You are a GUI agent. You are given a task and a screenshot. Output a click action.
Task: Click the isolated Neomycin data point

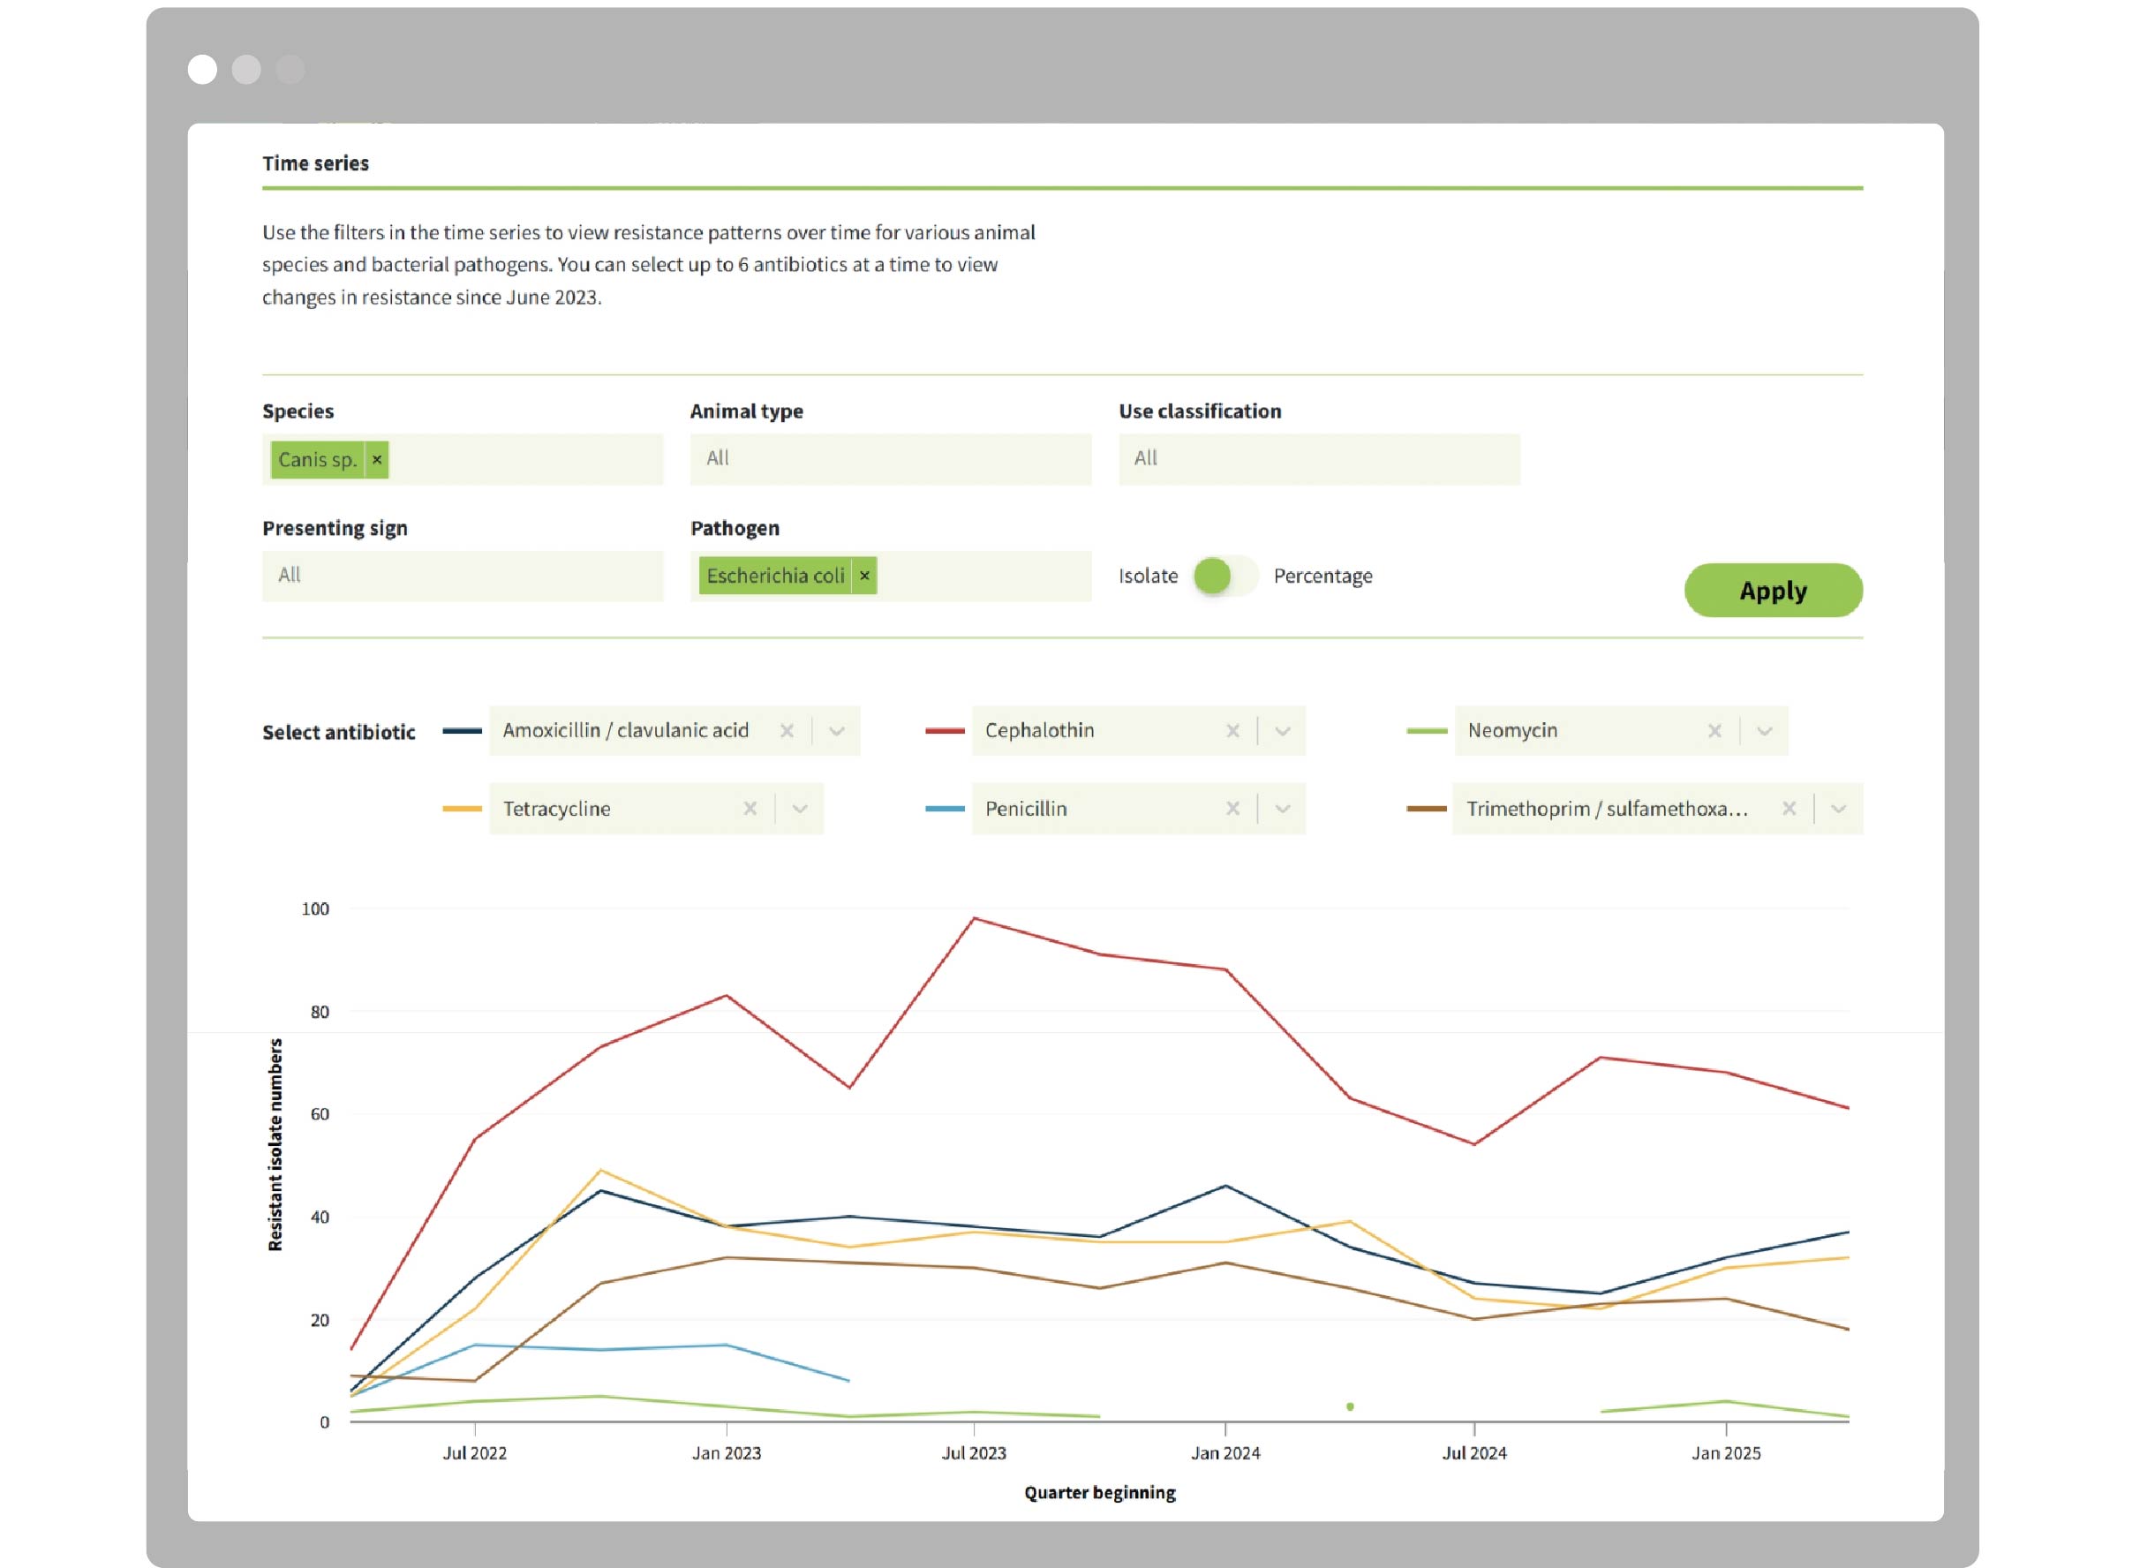coord(1349,1406)
